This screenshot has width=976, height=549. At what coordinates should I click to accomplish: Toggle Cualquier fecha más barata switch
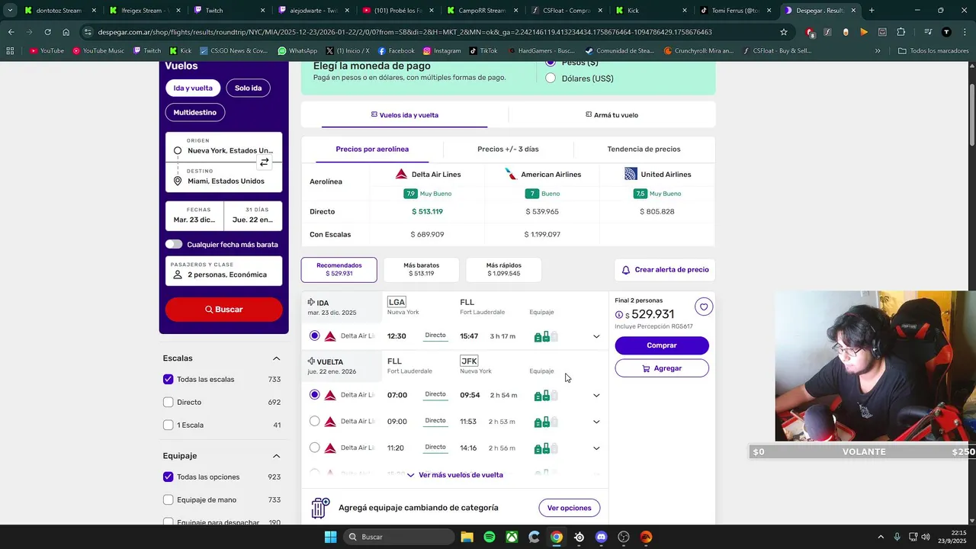coord(174,244)
